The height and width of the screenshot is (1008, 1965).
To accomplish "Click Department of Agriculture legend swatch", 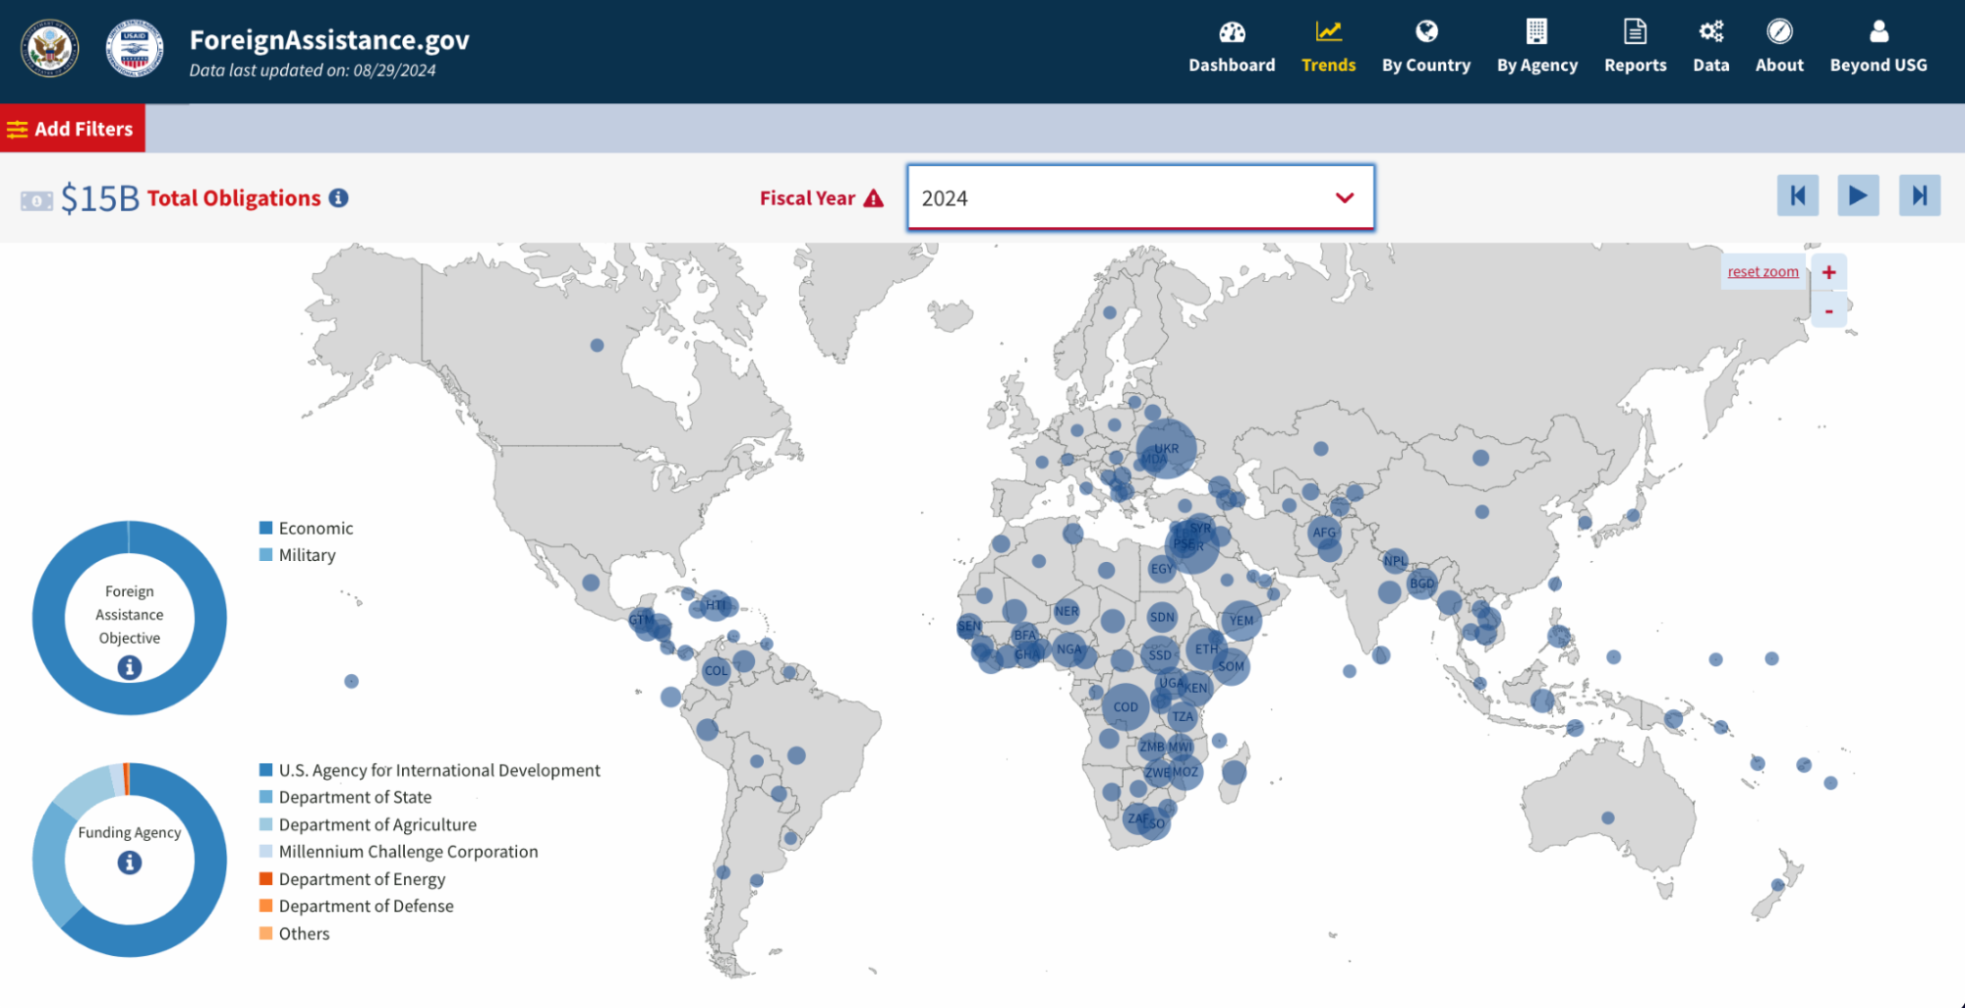I will [x=265, y=824].
